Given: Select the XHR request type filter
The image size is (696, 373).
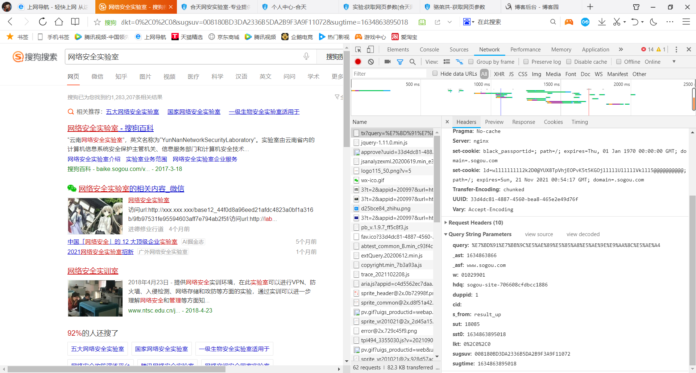Looking at the screenshot, I should 499,74.
